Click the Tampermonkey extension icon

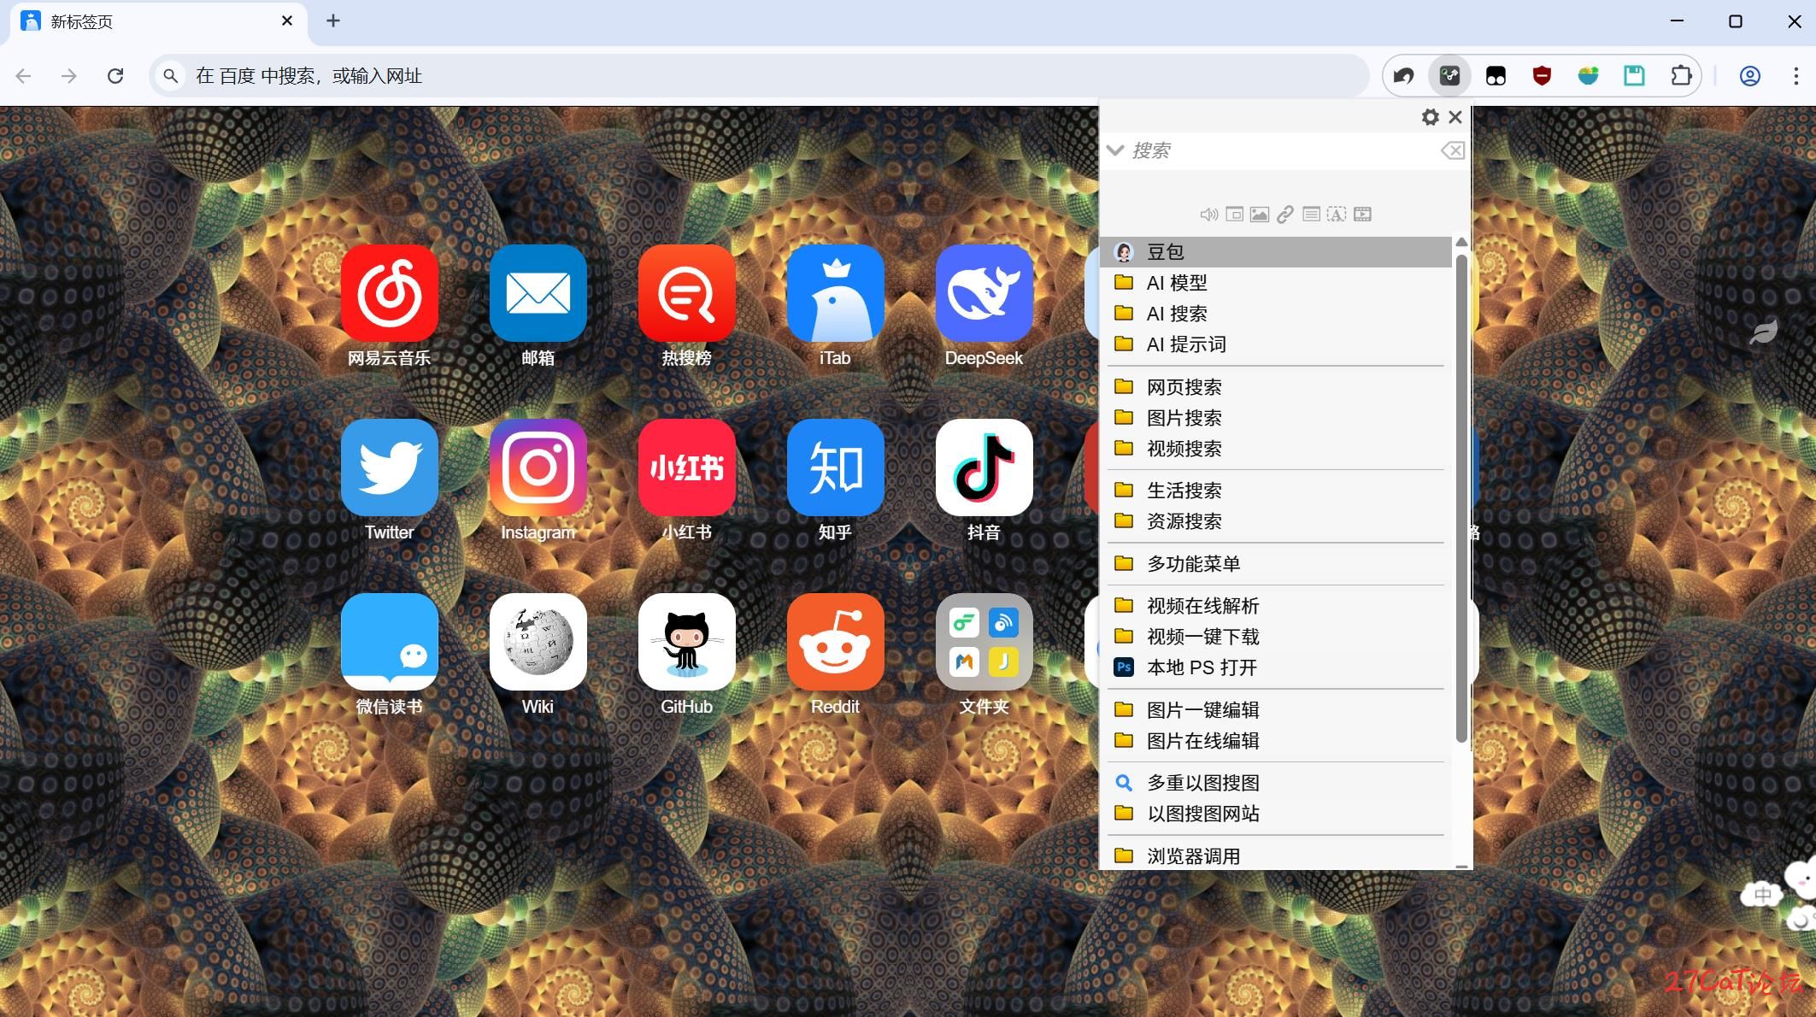[1496, 76]
